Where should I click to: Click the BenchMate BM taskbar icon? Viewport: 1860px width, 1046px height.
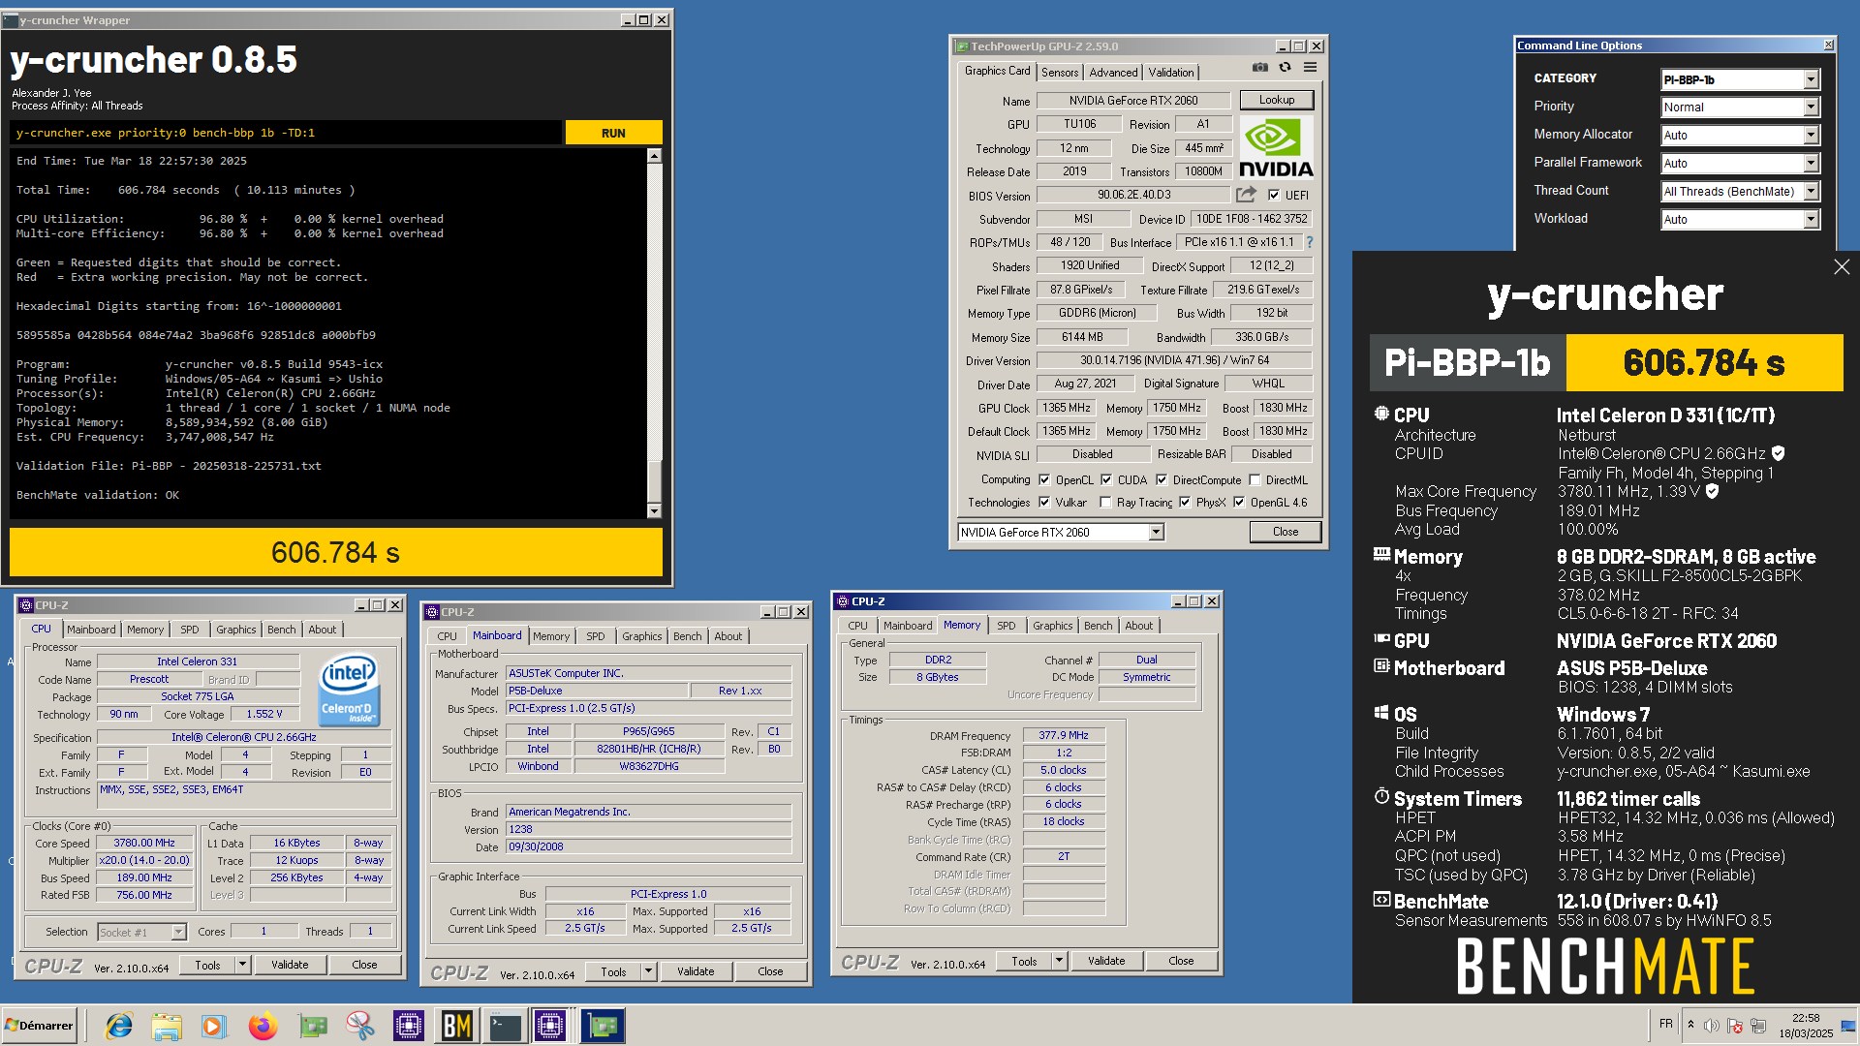pos(456,1026)
